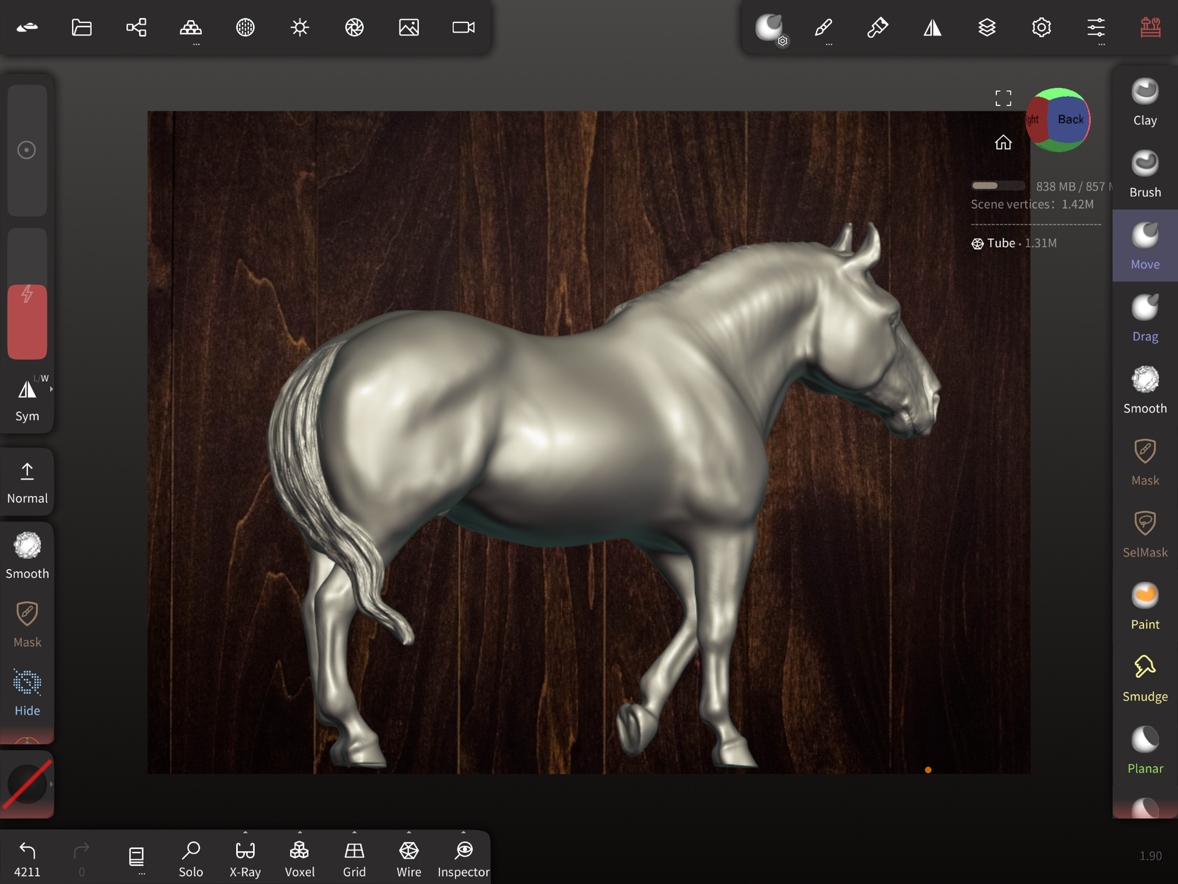This screenshot has height=884, width=1178.
Task: Open the Scene hierarchy menu
Action: (136, 27)
